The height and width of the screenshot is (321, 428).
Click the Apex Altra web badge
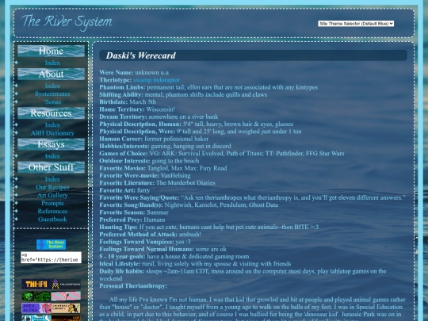(36, 308)
